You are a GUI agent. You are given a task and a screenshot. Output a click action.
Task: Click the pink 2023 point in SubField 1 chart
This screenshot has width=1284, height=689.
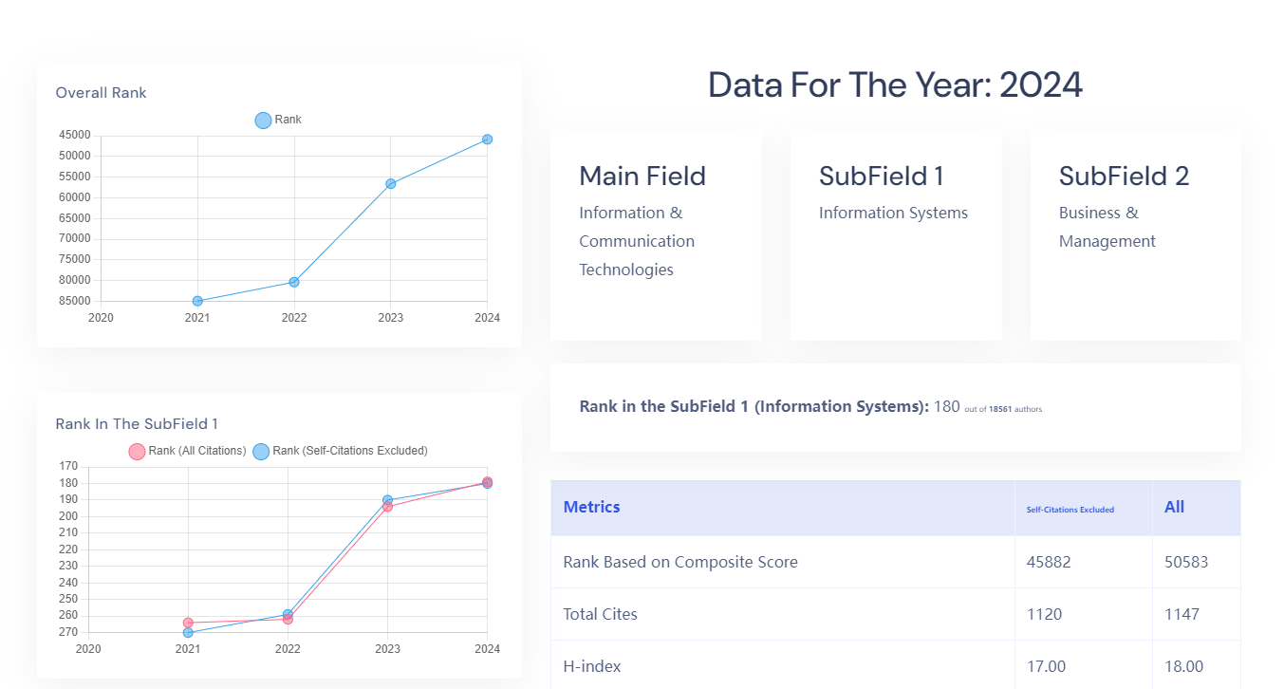tap(387, 508)
